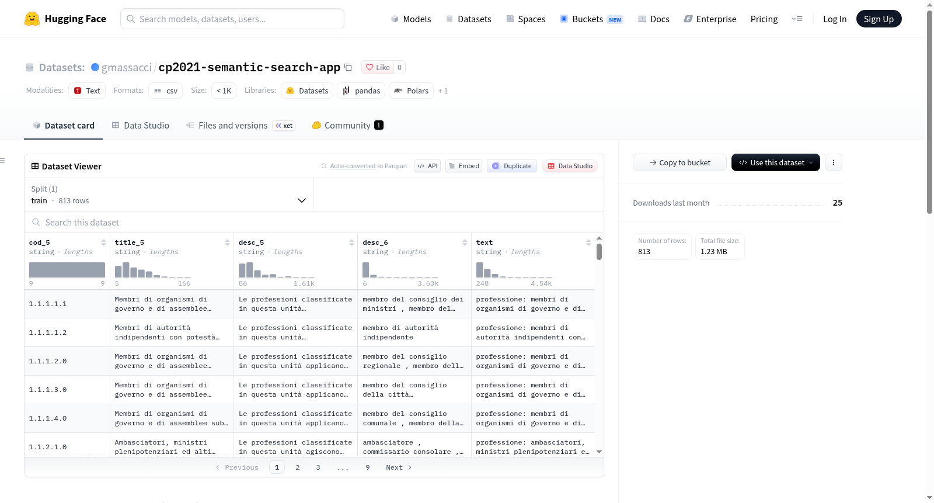Open the Files and versions tab

pyautogui.click(x=241, y=125)
